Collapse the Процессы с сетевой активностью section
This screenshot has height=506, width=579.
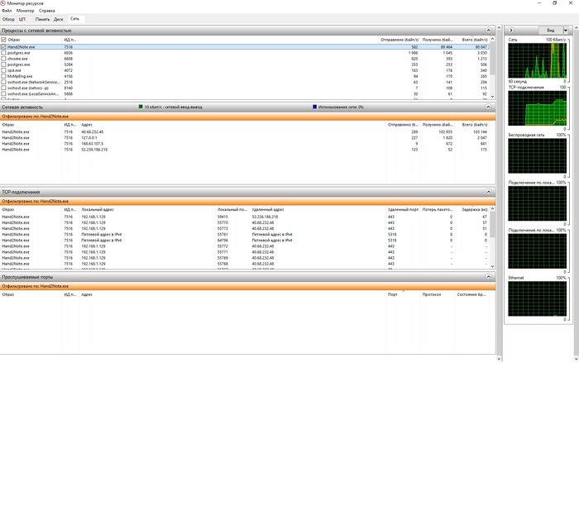(489, 31)
